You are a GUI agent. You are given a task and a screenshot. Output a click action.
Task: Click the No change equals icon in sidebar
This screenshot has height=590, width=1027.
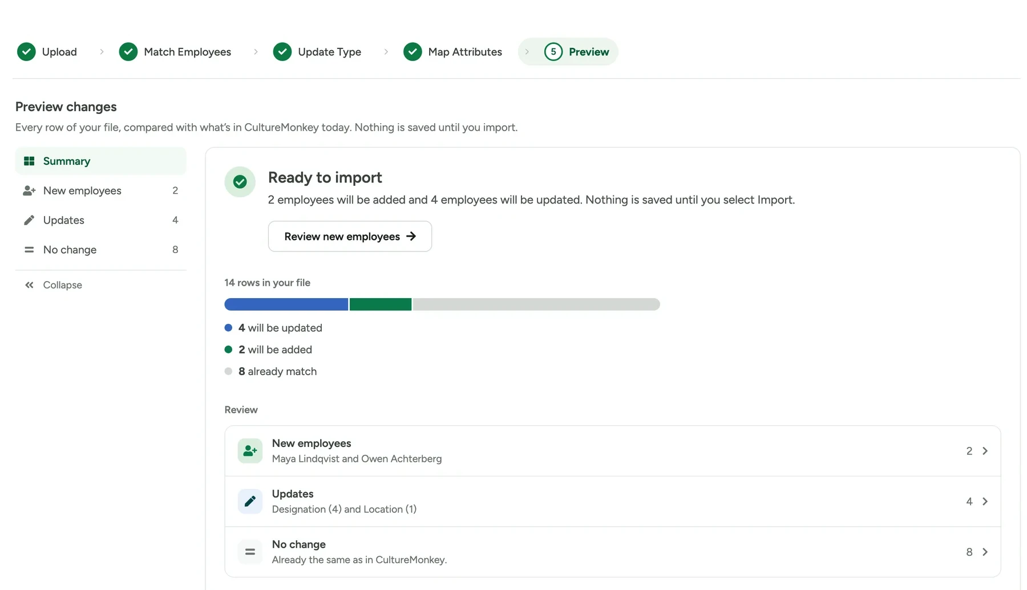pyautogui.click(x=29, y=250)
